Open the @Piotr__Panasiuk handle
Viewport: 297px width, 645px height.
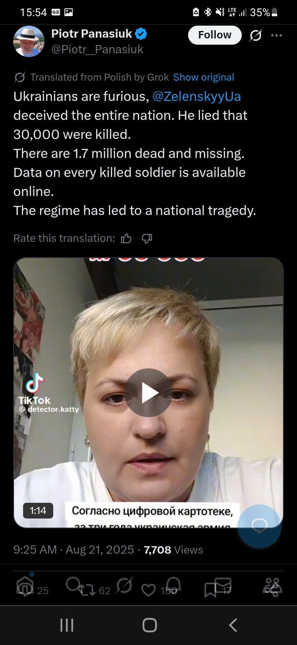pos(97,50)
